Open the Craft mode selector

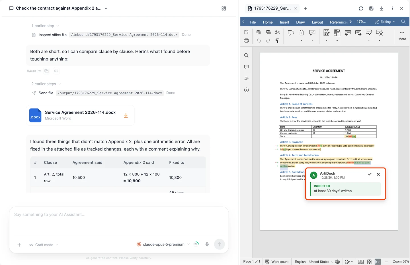tap(44, 245)
